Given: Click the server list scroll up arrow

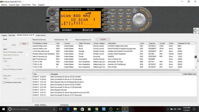Looking at the screenshot, I should point(196,43).
